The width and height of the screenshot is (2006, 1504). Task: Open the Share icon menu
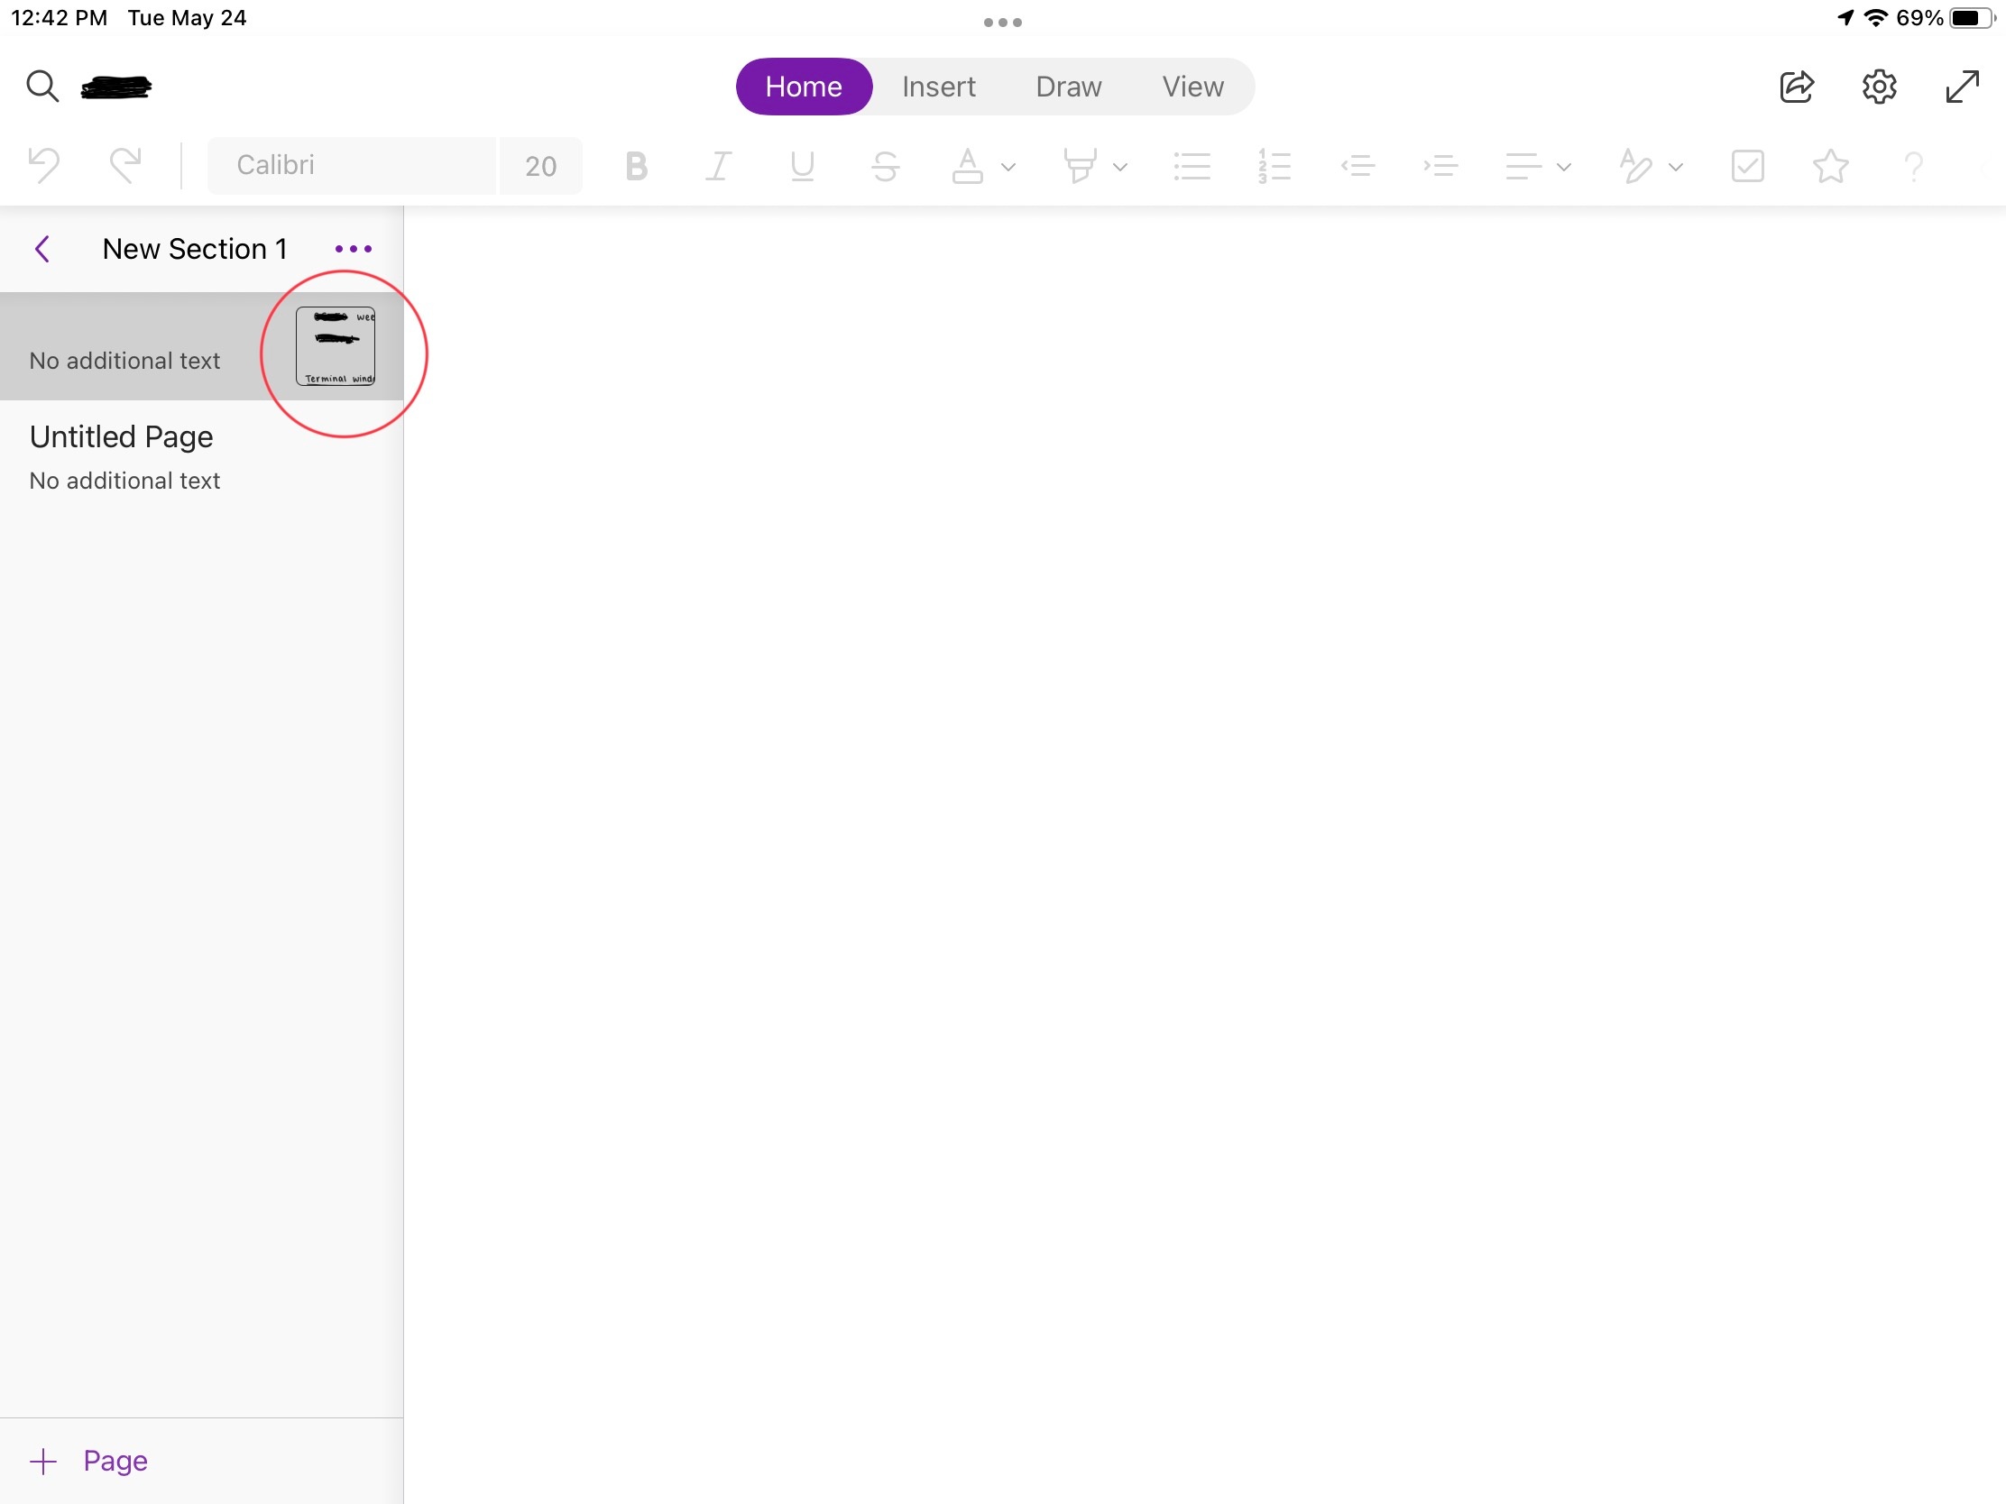[x=1796, y=87]
